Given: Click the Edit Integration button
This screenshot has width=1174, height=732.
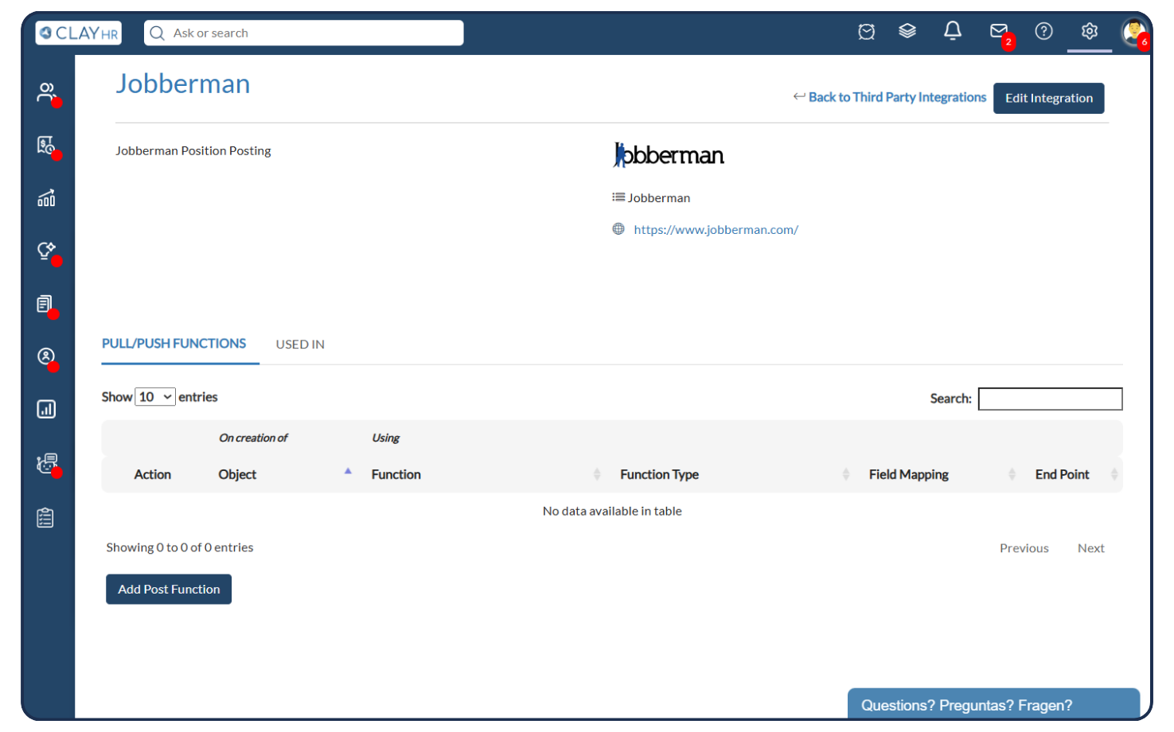Looking at the screenshot, I should point(1048,98).
